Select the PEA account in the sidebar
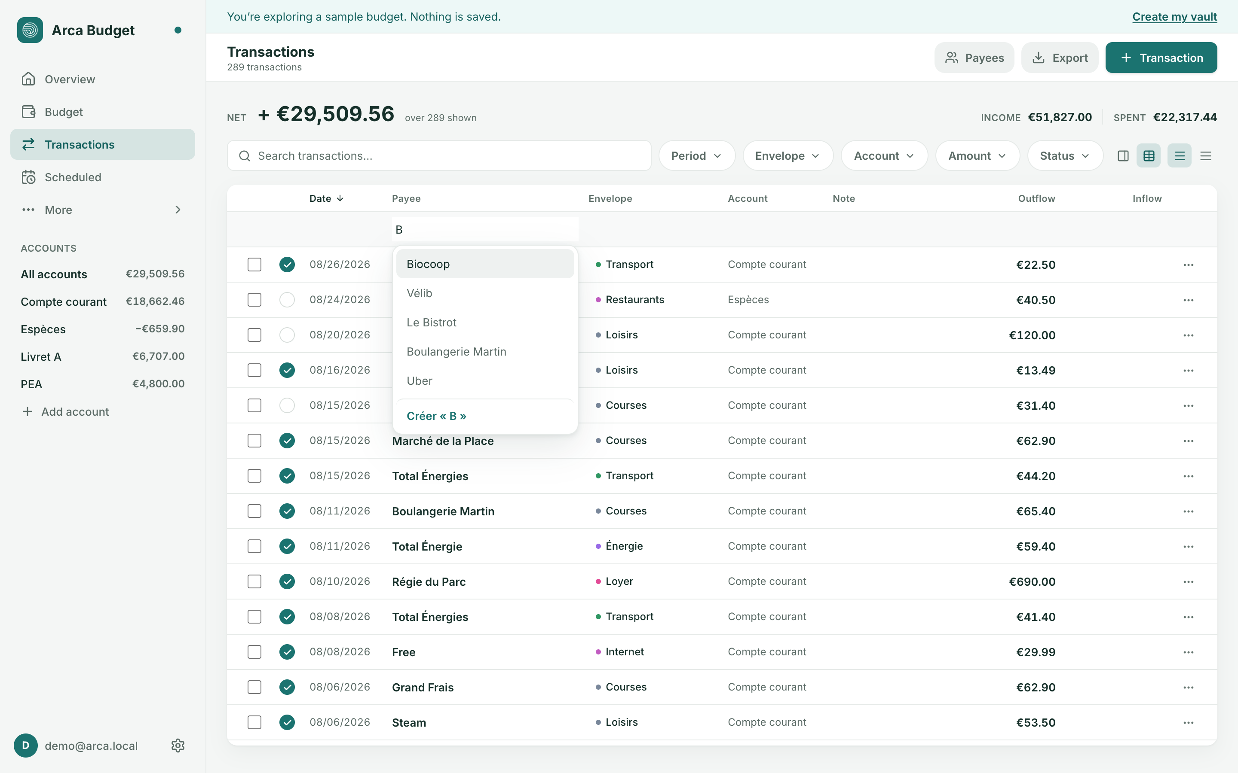 102,384
